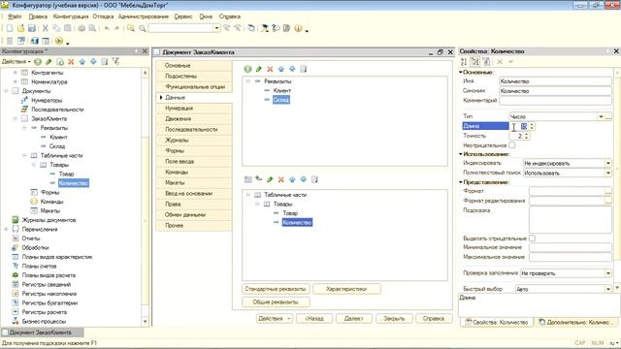Increase the Длина value with stepper
This screenshot has width=621, height=349.
(x=532, y=124)
